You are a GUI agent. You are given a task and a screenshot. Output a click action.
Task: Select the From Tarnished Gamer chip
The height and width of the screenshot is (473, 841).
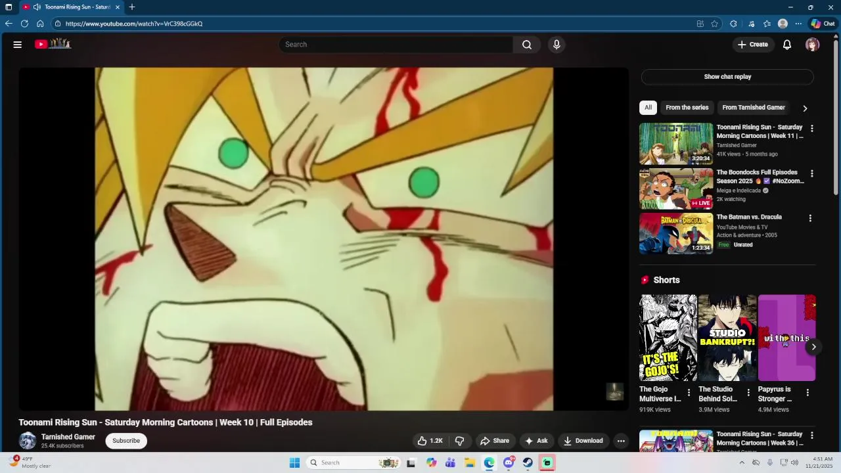tap(754, 108)
